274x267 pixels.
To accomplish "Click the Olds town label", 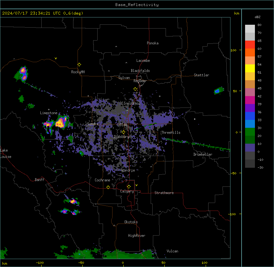I will coord(123,125).
